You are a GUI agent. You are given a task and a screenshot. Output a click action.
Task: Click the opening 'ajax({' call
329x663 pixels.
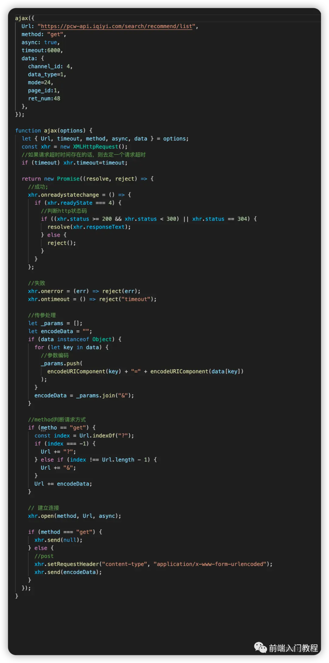tap(25, 18)
